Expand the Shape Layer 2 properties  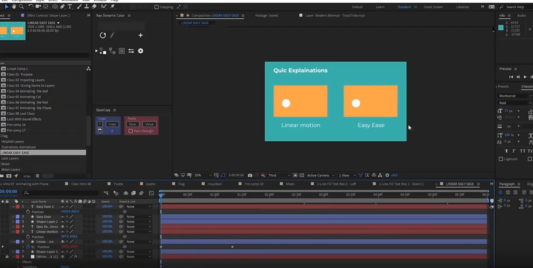13,221
